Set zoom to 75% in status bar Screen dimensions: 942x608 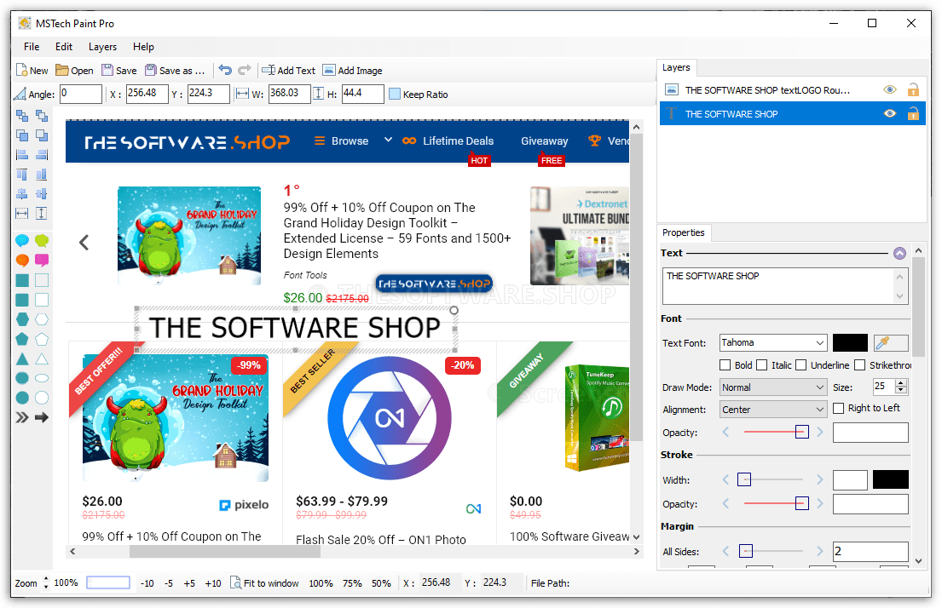[x=352, y=583]
